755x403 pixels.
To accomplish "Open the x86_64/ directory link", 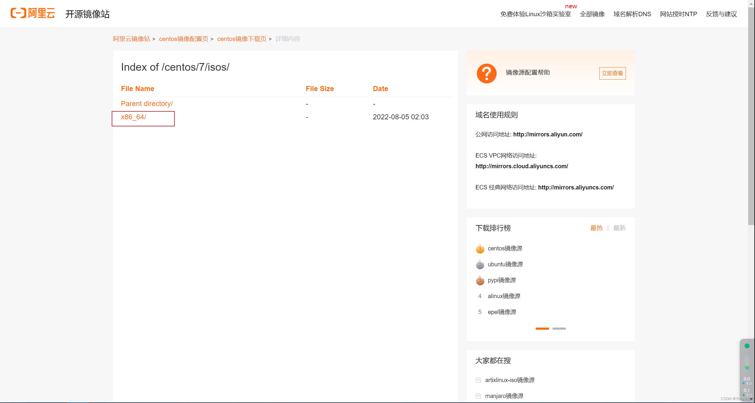I will point(133,117).
